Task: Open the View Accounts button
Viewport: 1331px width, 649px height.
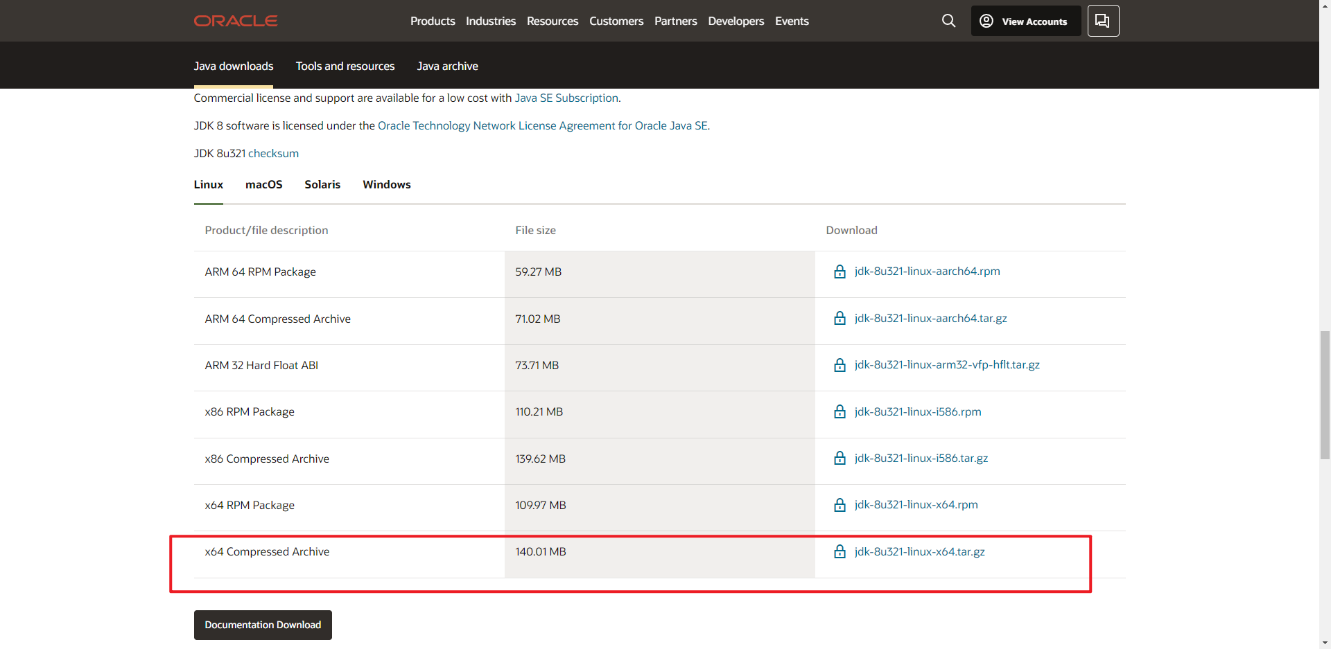Action: [x=1025, y=21]
